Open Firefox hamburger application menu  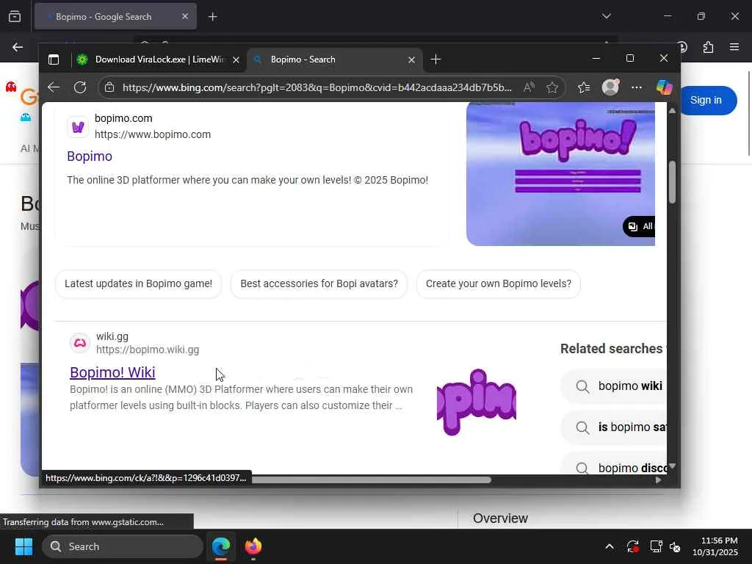pos(734,47)
